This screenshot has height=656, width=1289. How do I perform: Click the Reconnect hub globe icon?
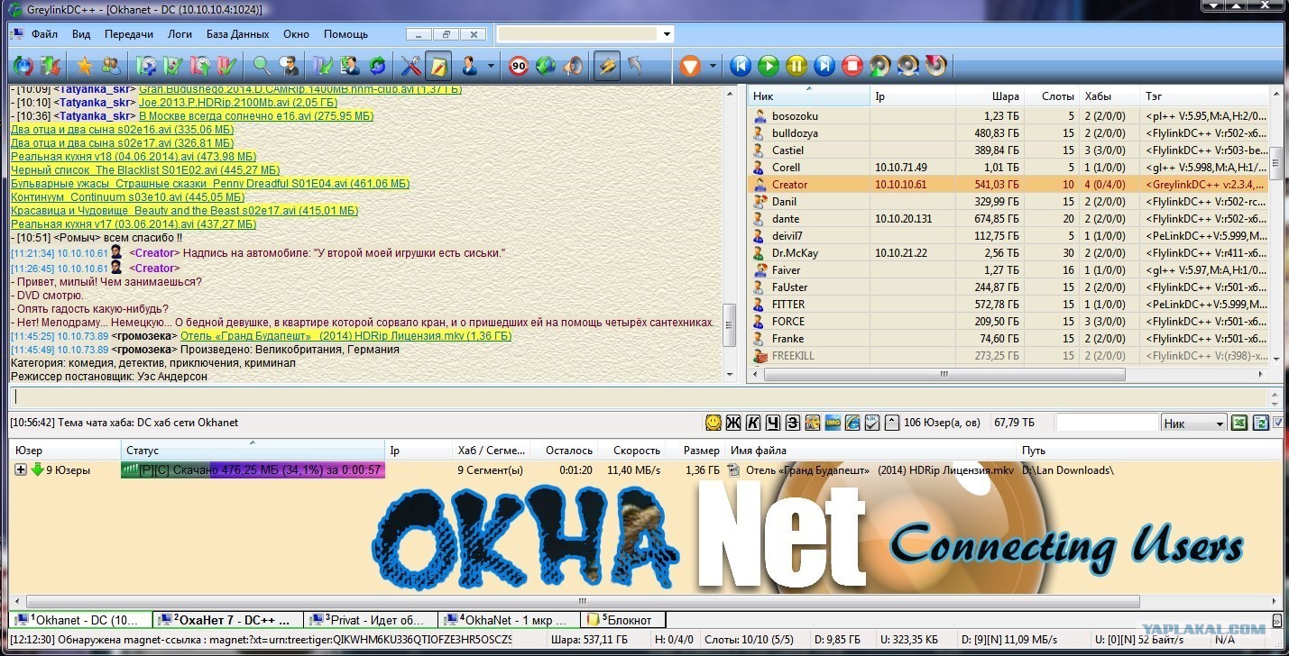[x=23, y=66]
